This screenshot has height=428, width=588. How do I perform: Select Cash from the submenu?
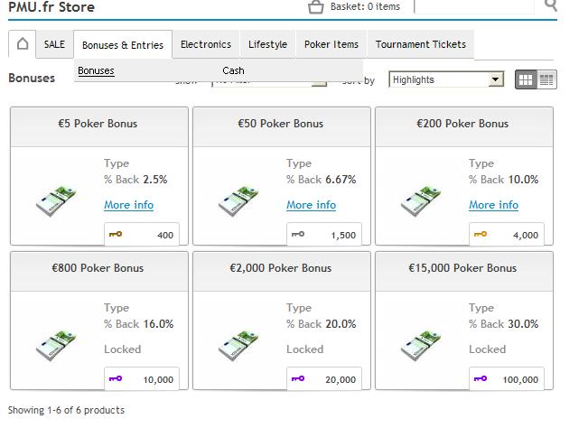(x=233, y=70)
